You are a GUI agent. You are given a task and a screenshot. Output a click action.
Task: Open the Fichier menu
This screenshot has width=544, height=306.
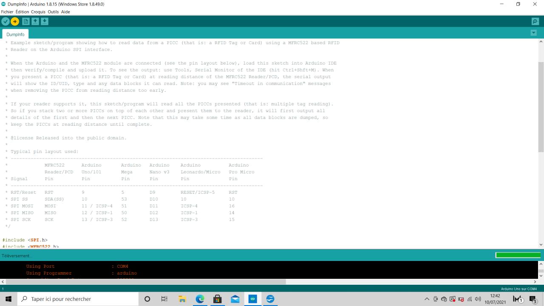(7, 12)
